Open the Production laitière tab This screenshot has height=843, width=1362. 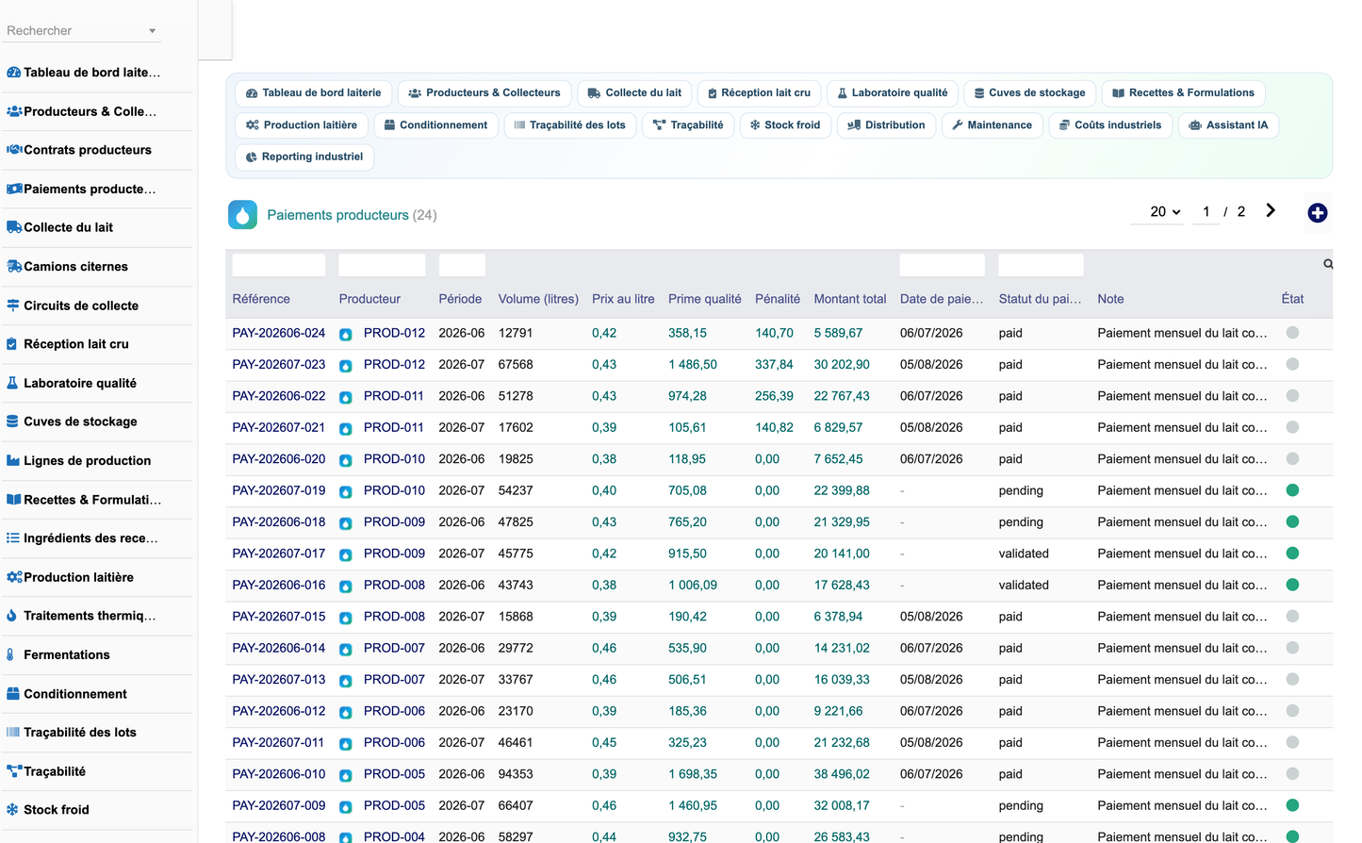pyautogui.click(x=302, y=124)
